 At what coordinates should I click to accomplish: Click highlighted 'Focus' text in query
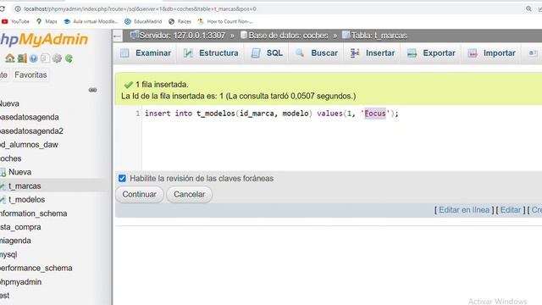pyautogui.click(x=375, y=114)
